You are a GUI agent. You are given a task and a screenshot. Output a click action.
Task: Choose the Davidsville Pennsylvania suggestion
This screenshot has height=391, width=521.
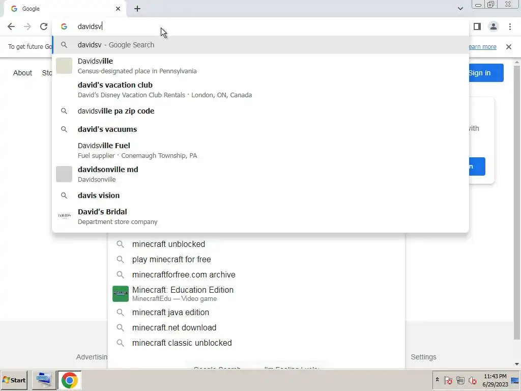260,66
